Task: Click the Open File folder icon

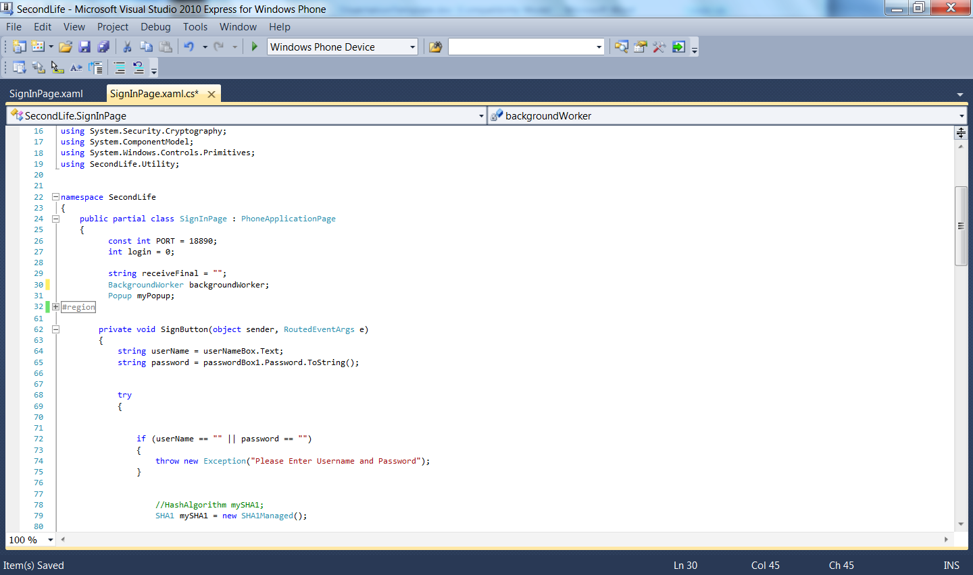Action: tap(66, 47)
